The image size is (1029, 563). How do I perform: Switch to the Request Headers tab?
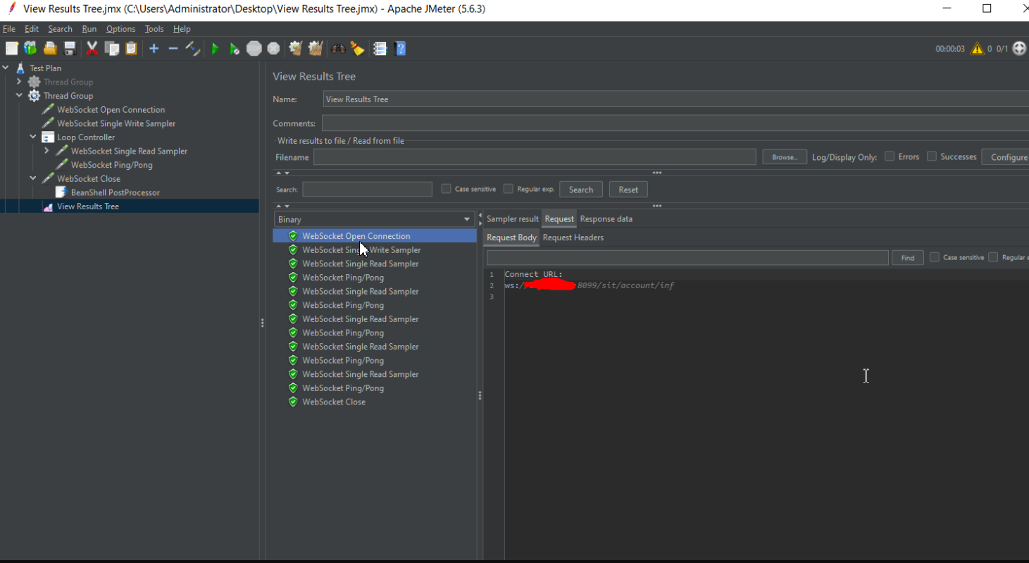click(x=573, y=237)
